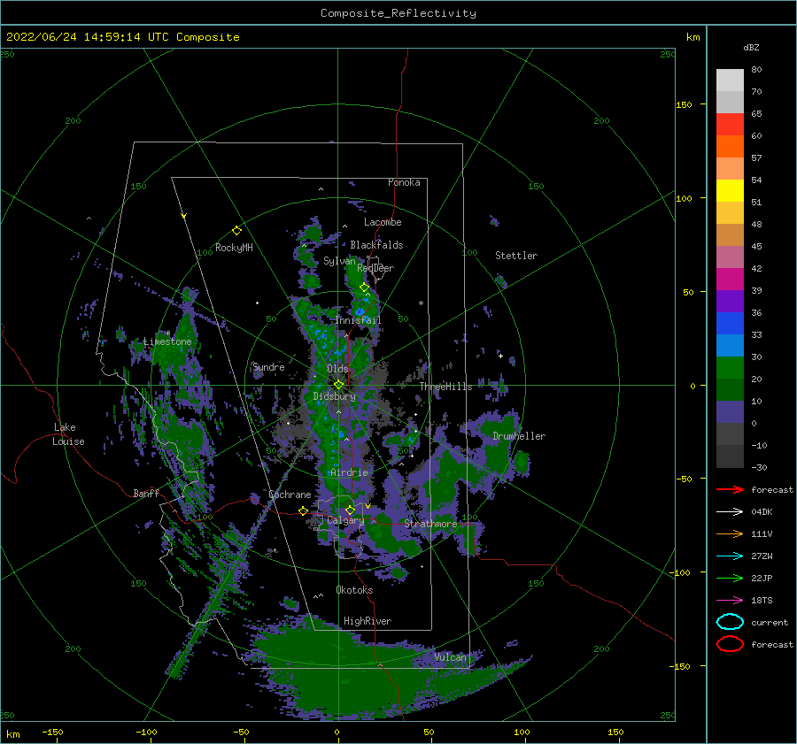Click the 65 dBZ red swatch
The width and height of the screenshot is (797, 744).
point(730,124)
